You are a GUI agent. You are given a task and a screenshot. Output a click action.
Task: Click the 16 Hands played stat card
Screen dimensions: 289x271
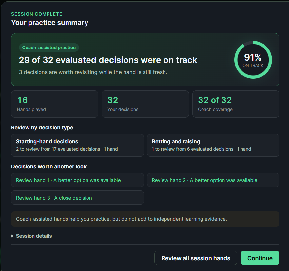(x=54, y=104)
